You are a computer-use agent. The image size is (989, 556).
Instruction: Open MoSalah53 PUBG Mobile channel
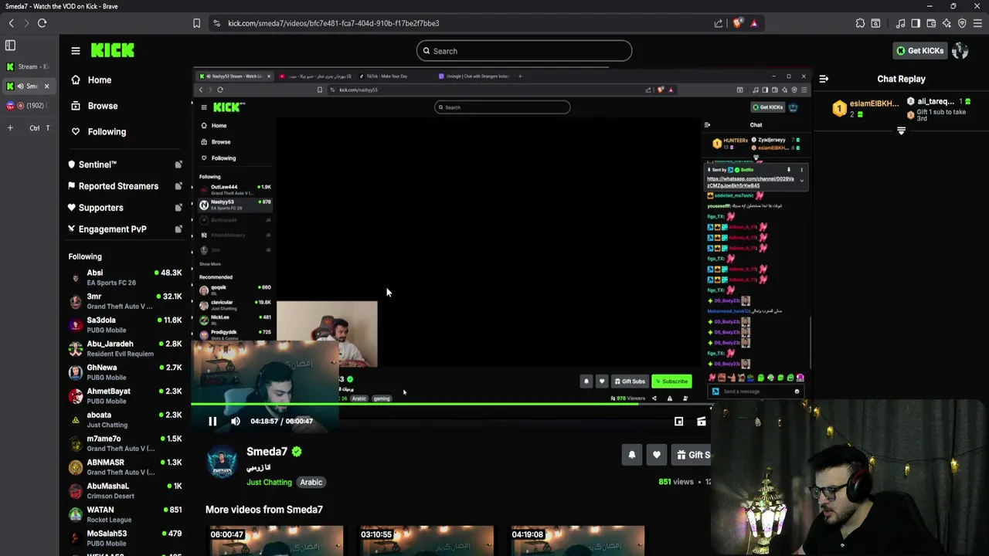[125, 538]
